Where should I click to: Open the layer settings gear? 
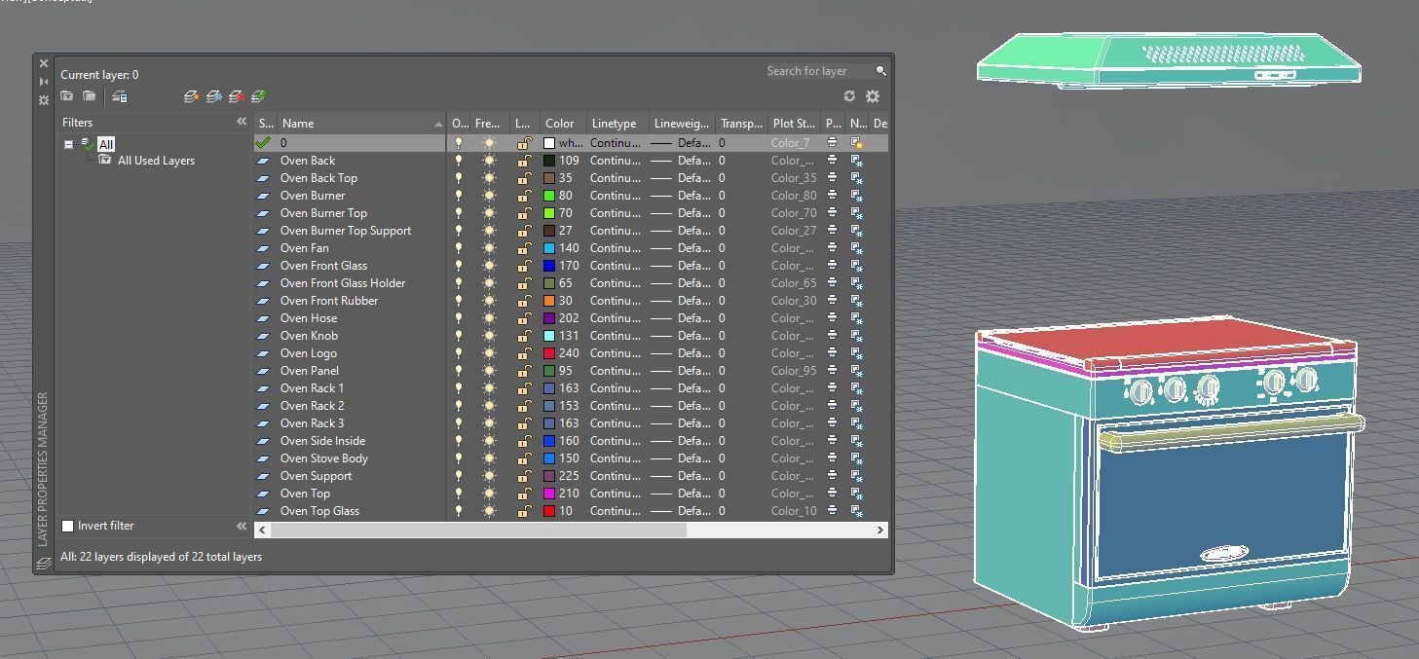tap(873, 96)
